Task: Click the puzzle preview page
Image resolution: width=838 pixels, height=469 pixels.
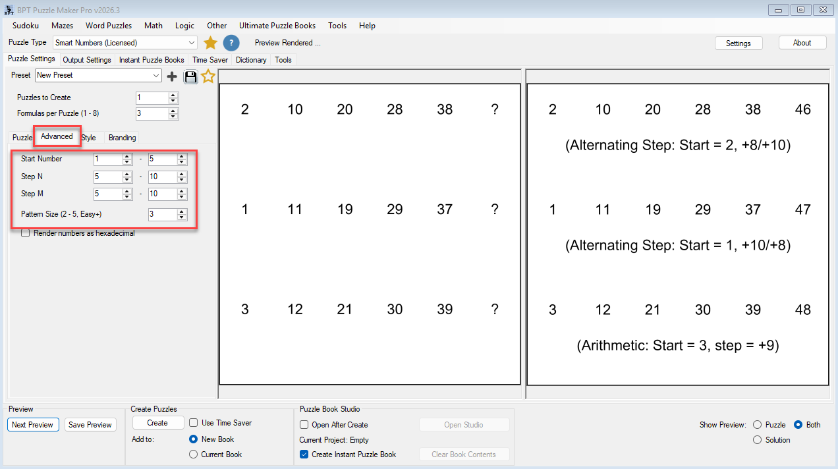Action: [x=370, y=234]
